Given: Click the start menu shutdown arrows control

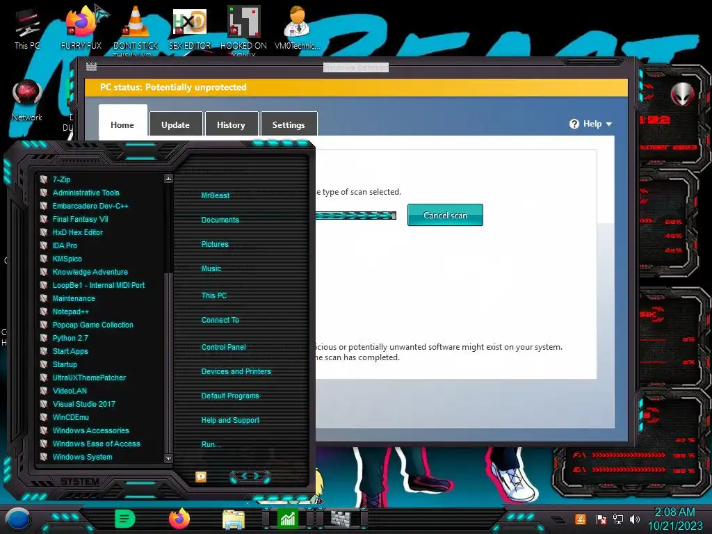Looking at the screenshot, I should [x=250, y=476].
